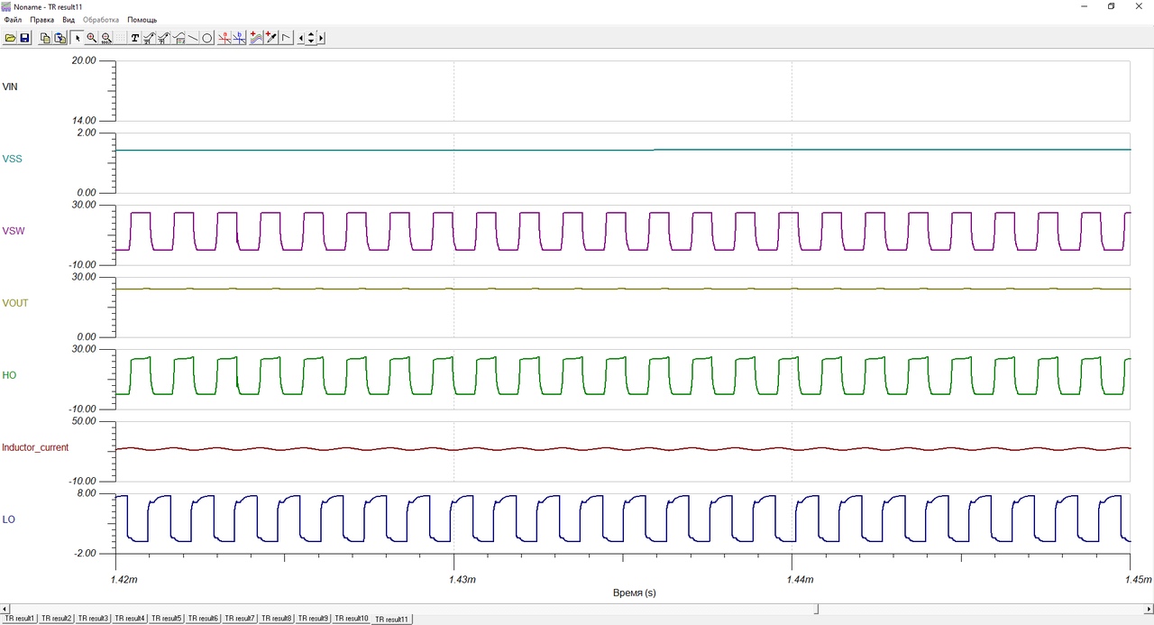Switch to TR result3 tab
The height and width of the screenshot is (625, 1154).
pyautogui.click(x=94, y=619)
